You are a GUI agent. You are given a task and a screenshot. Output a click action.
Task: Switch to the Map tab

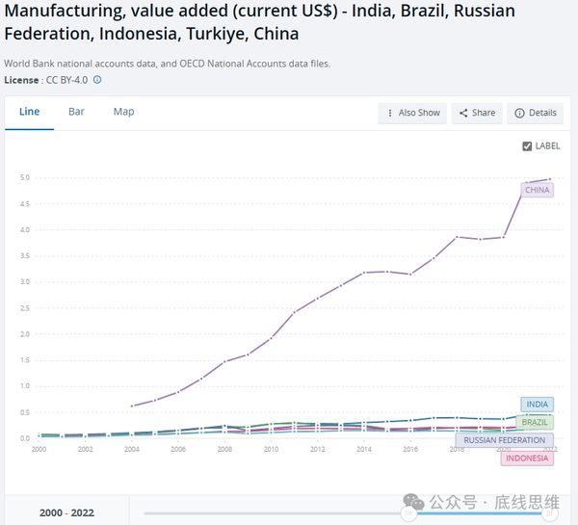pyautogui.click(x=123, y=112)
